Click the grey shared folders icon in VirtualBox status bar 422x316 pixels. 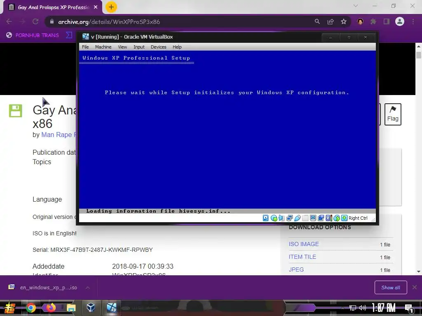point(305,218)
